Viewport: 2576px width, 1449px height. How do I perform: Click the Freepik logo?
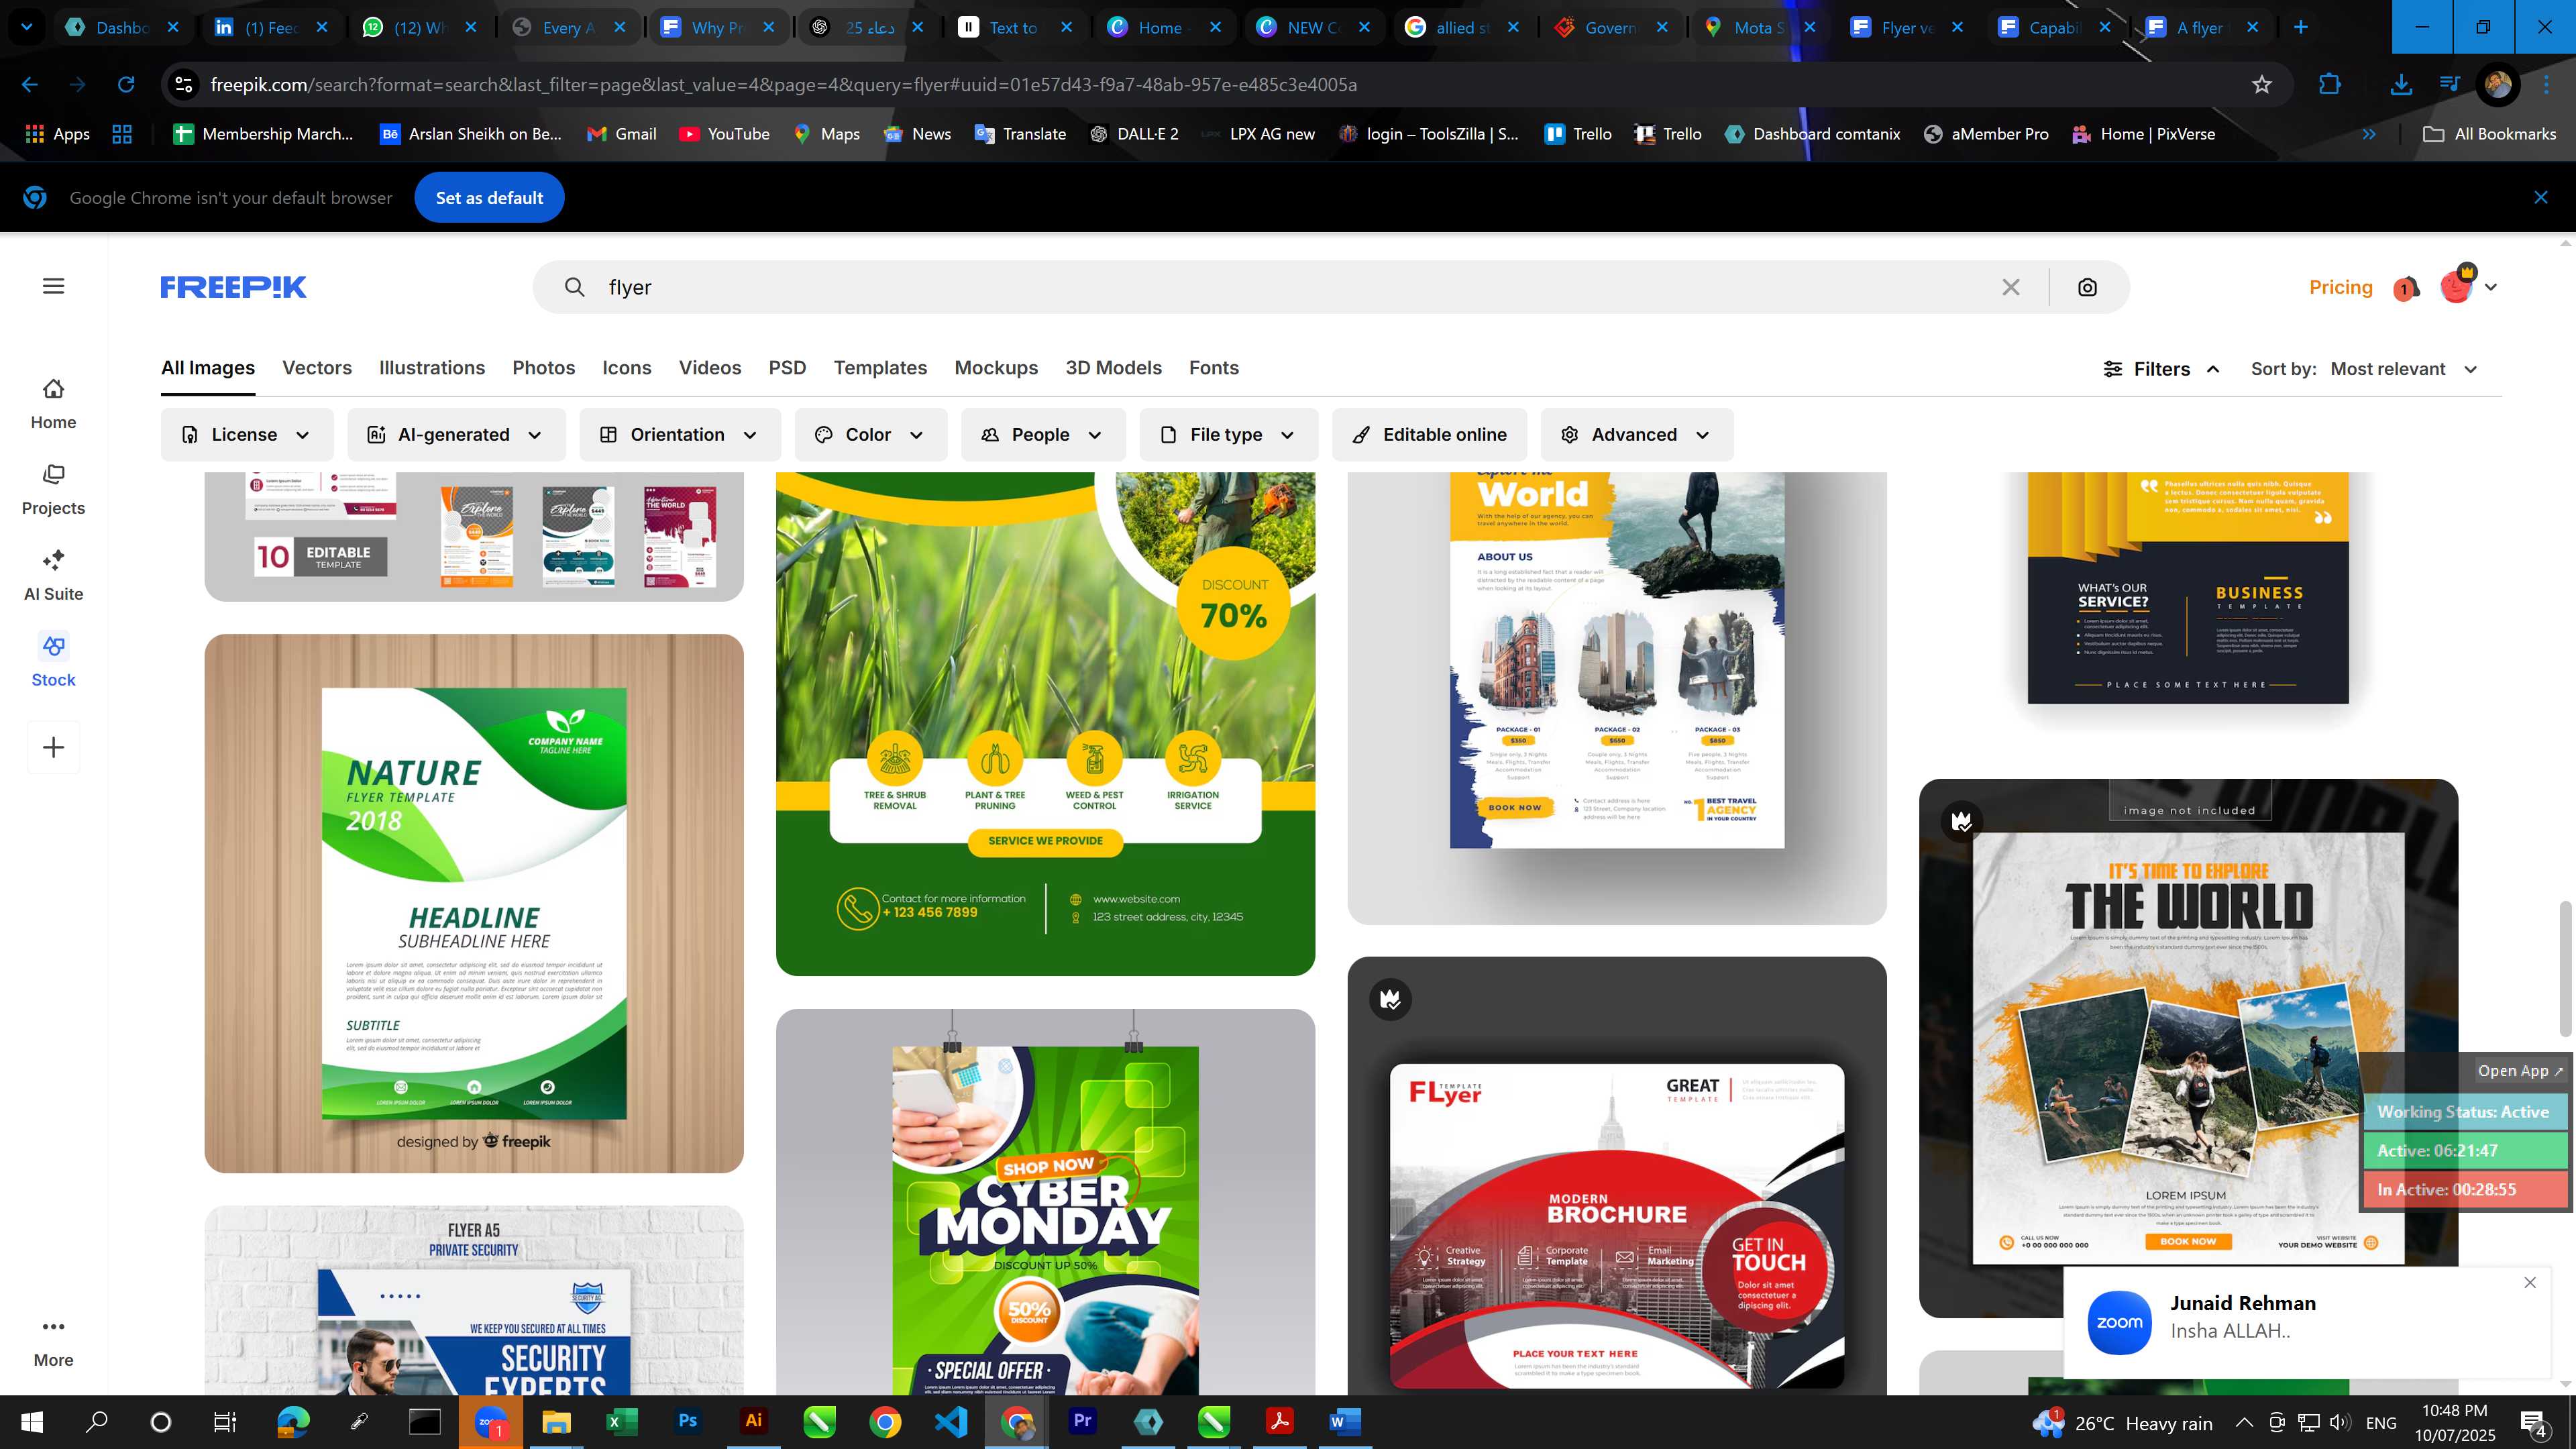click(x=233, y=287)
